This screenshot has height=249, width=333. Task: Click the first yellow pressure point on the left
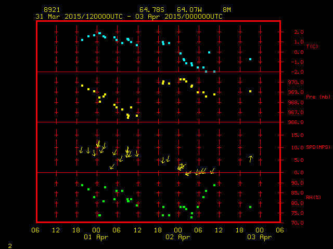82,86
